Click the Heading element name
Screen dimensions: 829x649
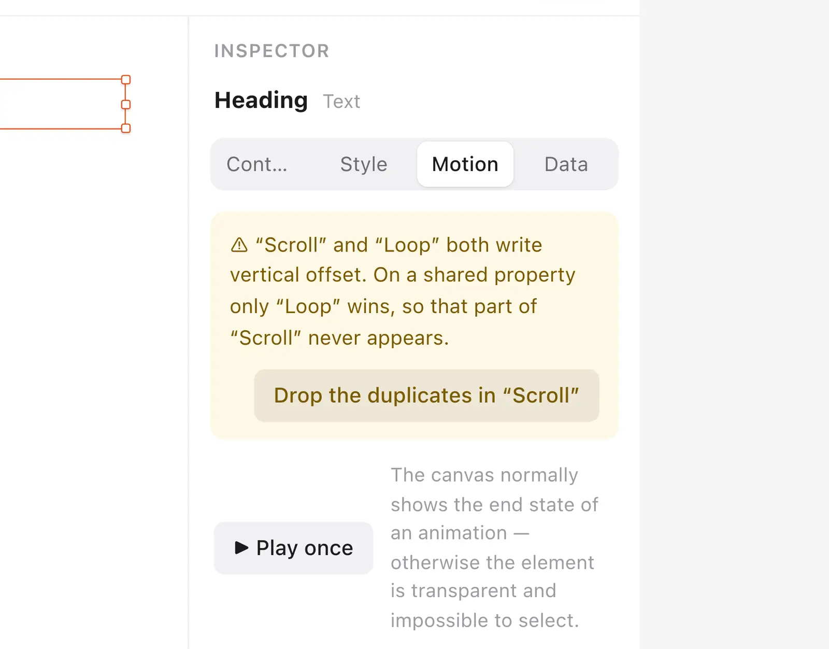261,100
